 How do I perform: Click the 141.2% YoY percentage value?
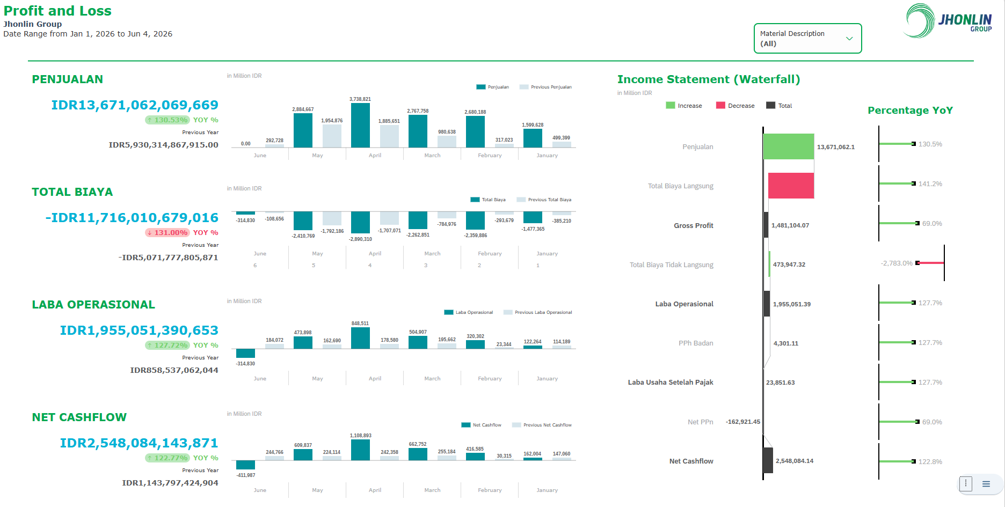(x=930, y=184)
